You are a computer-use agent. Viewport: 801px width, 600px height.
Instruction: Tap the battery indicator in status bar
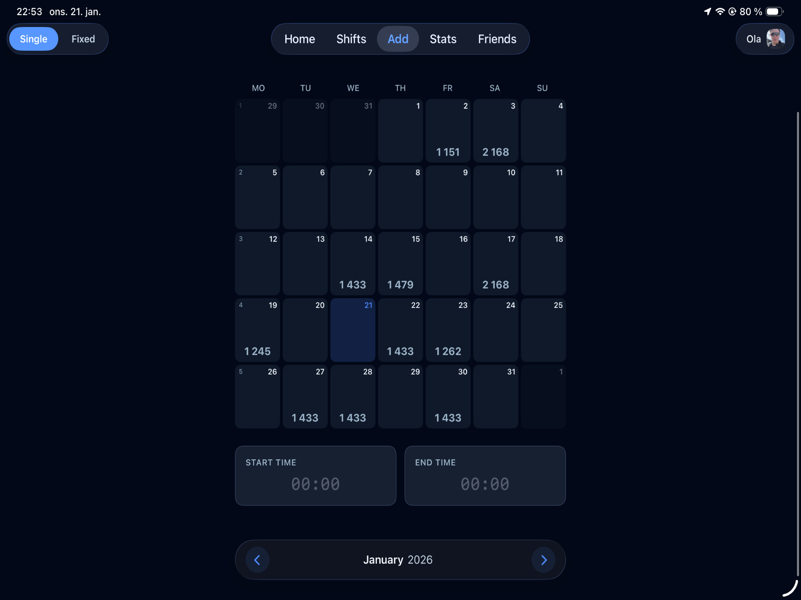[775, 12]
